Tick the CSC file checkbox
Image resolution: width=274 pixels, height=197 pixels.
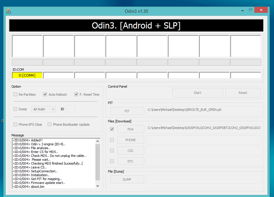[112, 151]
